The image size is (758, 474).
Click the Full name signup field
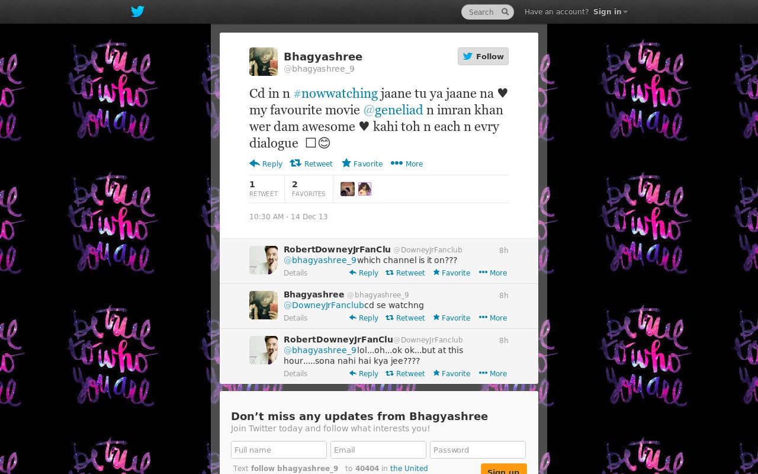[x=279, y=450]
